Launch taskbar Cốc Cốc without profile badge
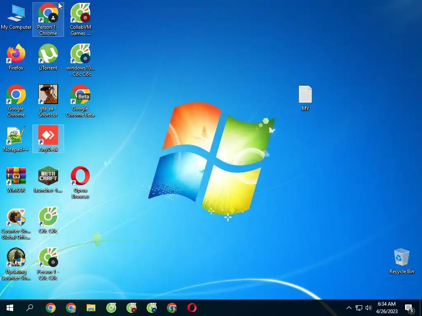The image size is (422, 316). click(111, 308)
